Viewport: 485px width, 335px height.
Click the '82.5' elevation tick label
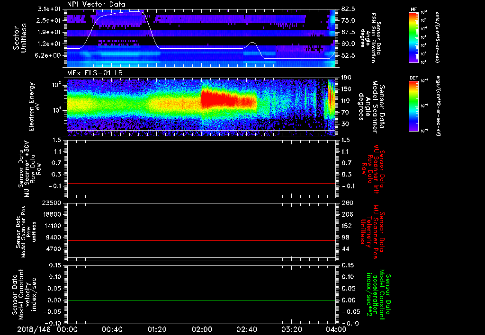coord(349,9)
